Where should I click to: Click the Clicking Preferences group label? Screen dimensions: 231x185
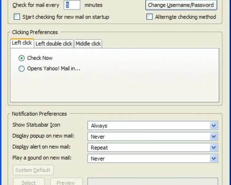pos(35,32)
